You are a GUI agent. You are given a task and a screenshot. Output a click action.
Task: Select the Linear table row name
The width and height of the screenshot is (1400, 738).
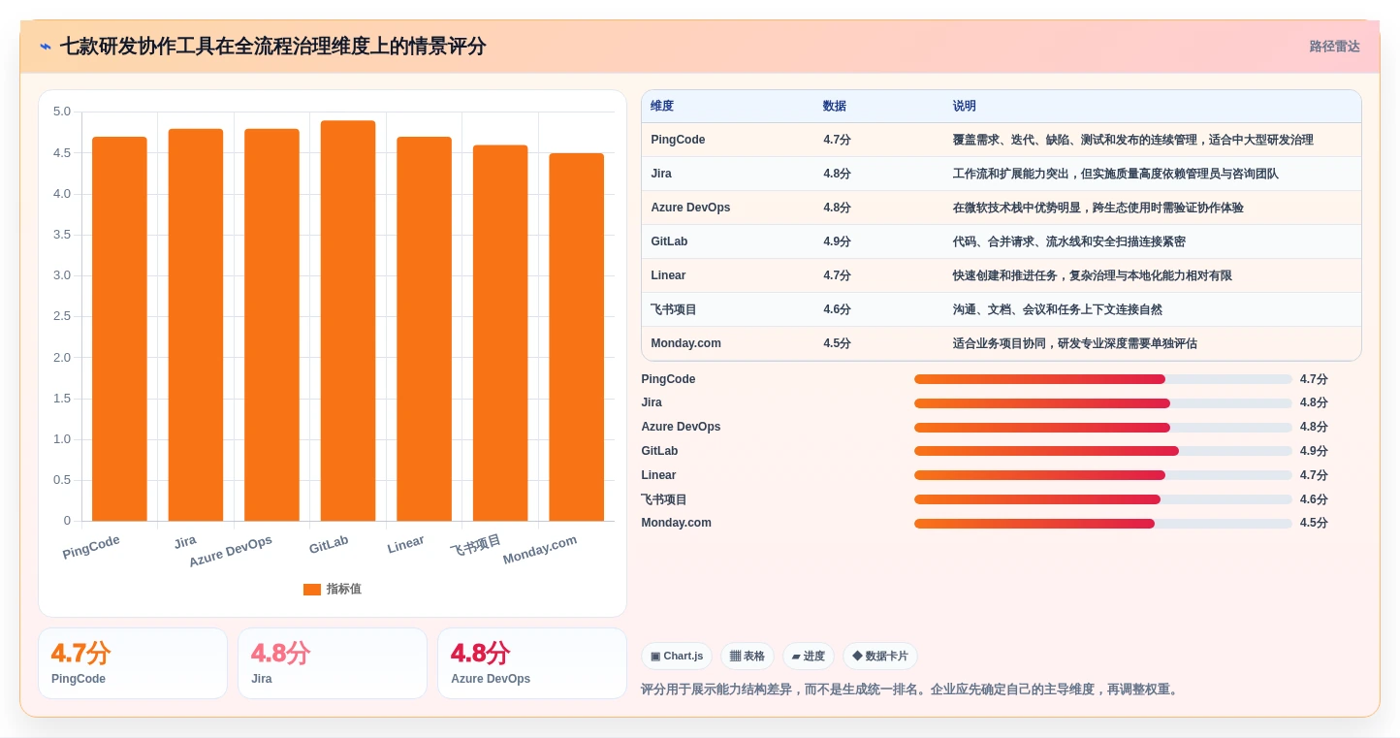(x=668, y=275)
